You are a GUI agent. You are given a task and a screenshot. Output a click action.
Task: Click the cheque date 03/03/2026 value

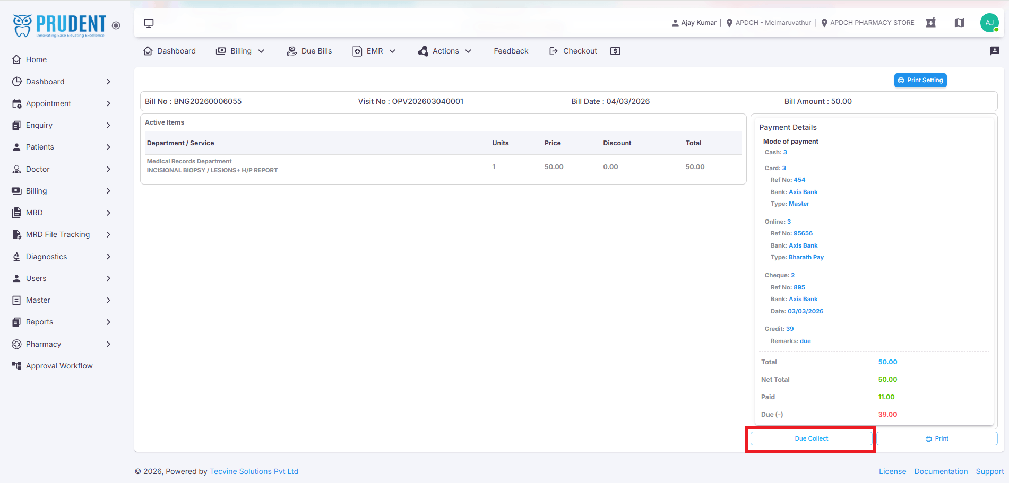[x=805, y=311]
